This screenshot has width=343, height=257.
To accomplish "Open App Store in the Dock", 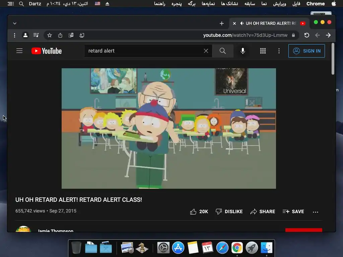I will coord(178,248).
